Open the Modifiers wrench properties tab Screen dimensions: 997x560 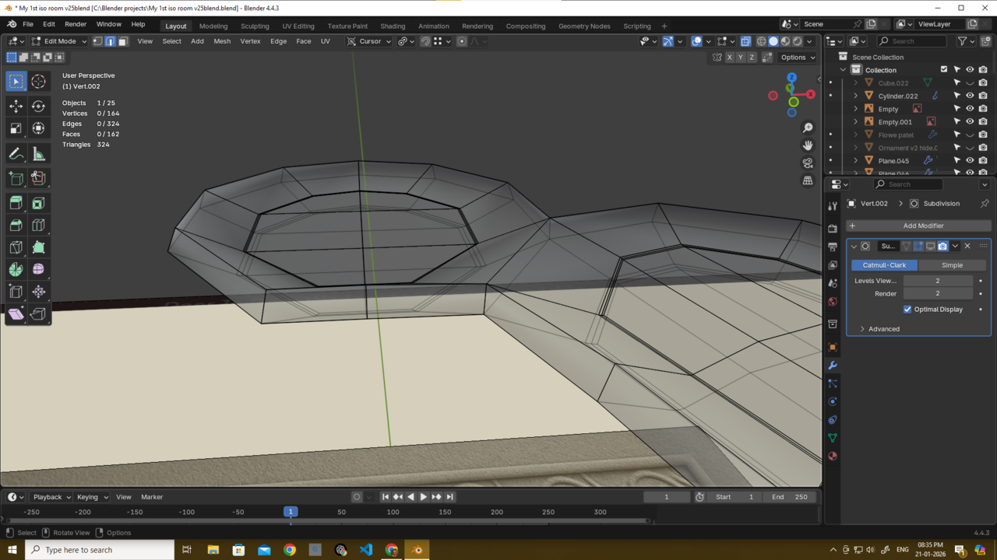click(833, 366)
